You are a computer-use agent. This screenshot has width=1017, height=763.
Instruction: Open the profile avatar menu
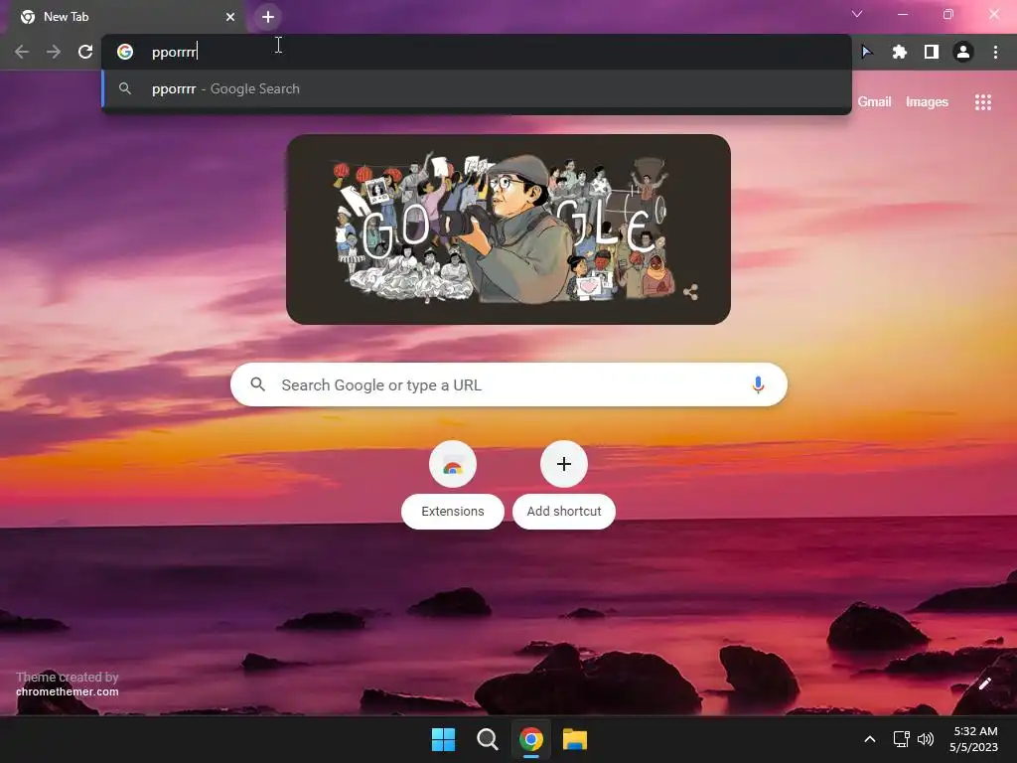pyautogui.click(x=963, y=52)
